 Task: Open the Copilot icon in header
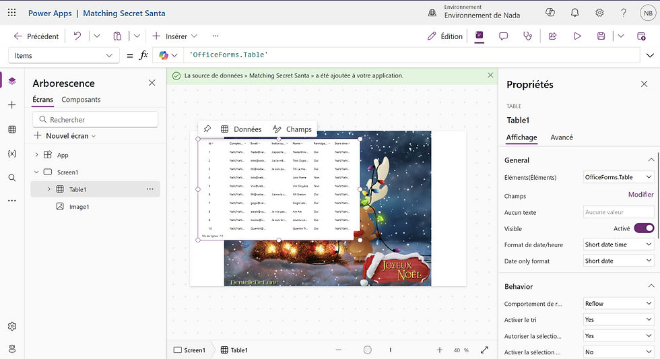550,13
